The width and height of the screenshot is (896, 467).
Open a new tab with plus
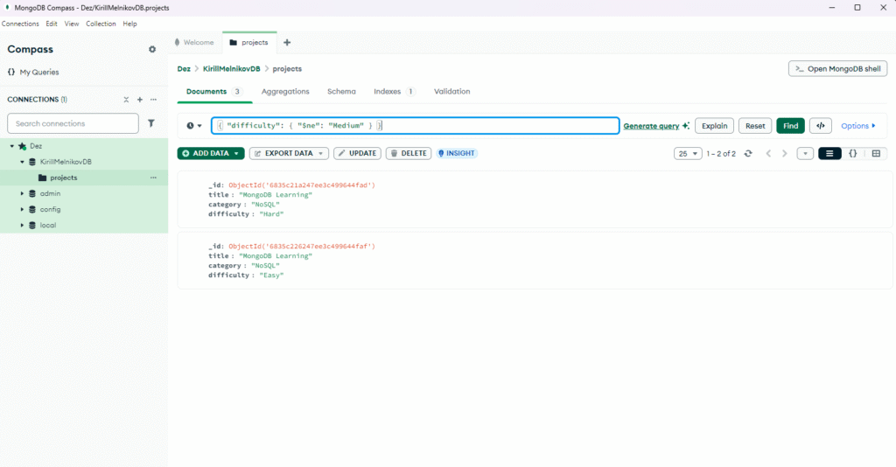(x=287, y=42)
